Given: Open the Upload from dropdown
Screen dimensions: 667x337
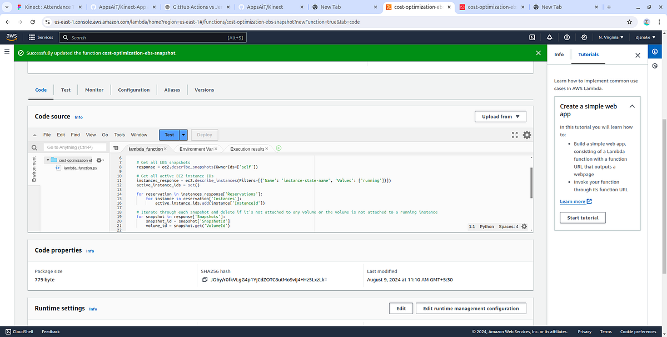Looking at the screenshot, I should [500, 116].
